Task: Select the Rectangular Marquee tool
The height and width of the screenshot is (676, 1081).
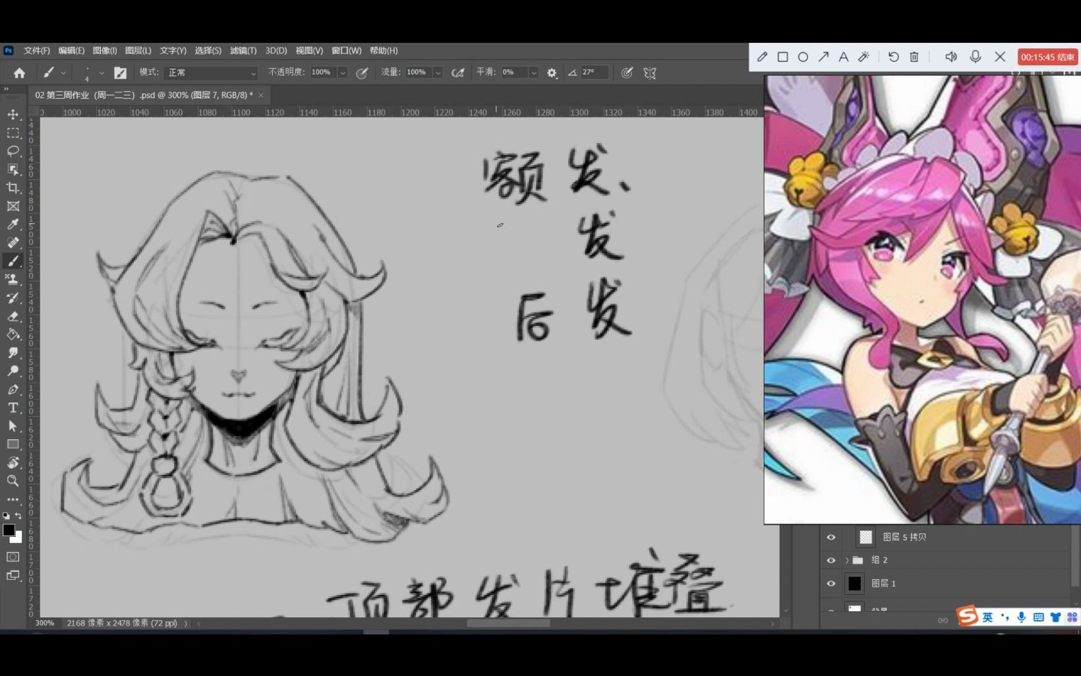Action: (x=13, y=133)
